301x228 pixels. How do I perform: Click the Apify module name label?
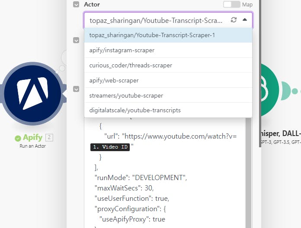(32, 137)
